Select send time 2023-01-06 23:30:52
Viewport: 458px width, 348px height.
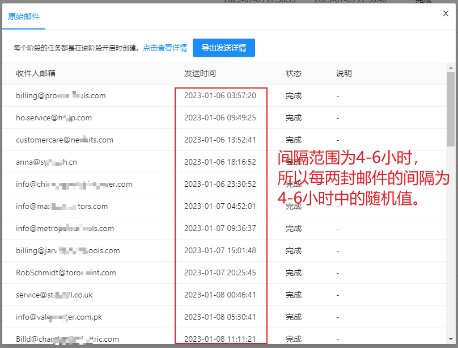tap(220, 185)
